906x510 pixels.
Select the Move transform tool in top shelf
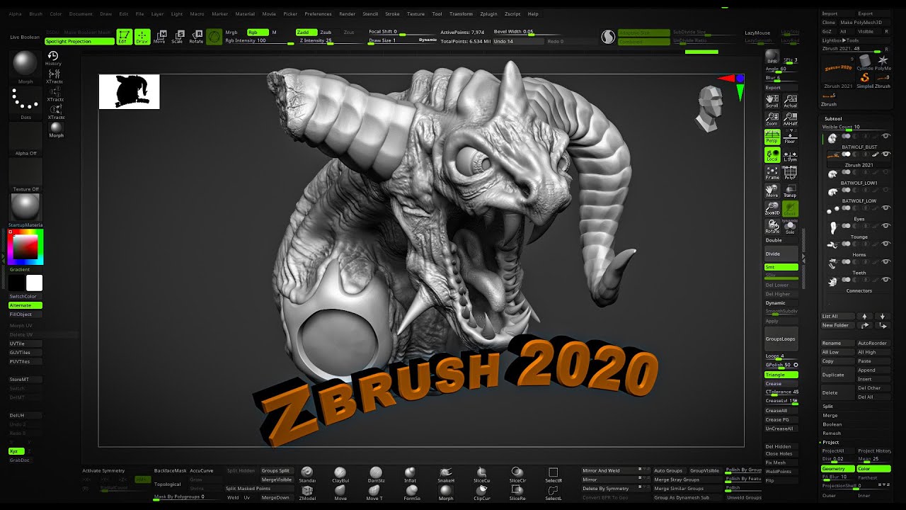coord(160,37)
